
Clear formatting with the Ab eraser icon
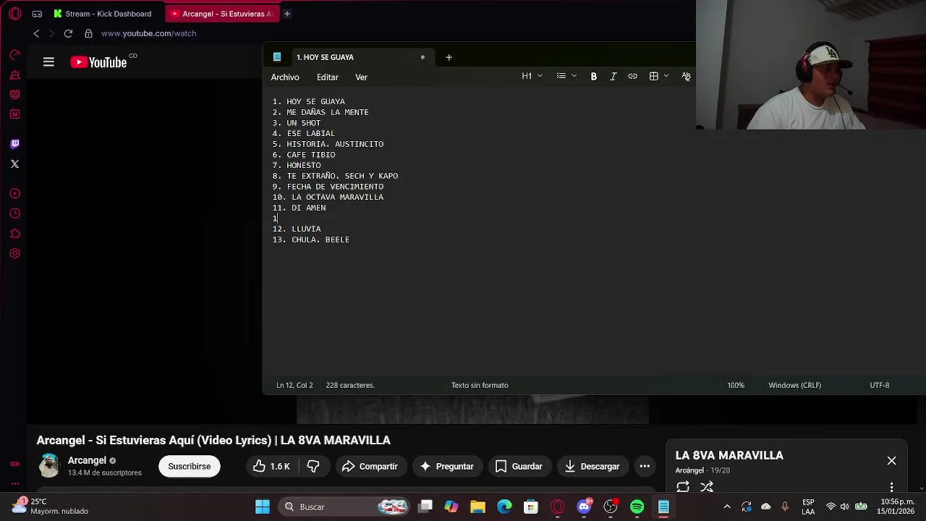(x=686, y=76)
